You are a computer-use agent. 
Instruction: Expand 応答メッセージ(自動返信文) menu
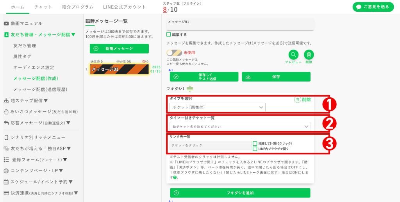(68, 123)
